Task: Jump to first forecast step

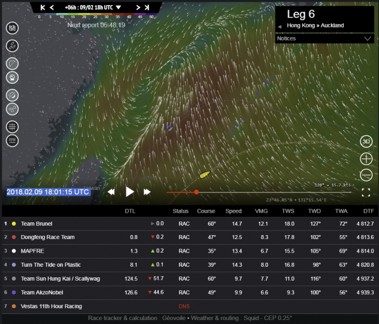Action: (x=43, y=7)
